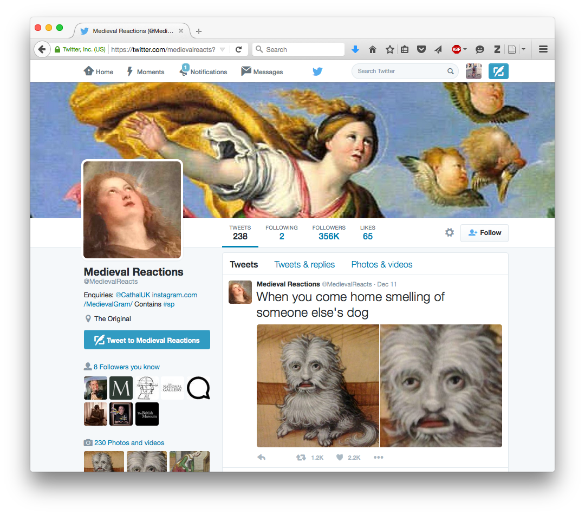Open the instagram.com/MedievalGram link
This screenshot has height=515, width=585.
pyautogui.click(x=140, y=299)
